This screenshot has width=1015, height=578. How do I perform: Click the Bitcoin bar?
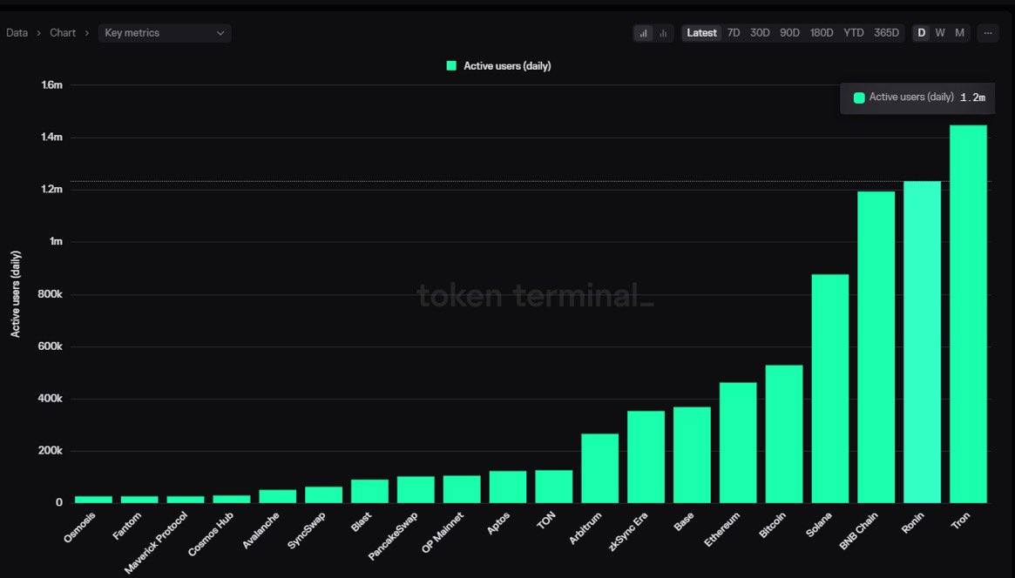pyautogui.click(x=784, y=433)
